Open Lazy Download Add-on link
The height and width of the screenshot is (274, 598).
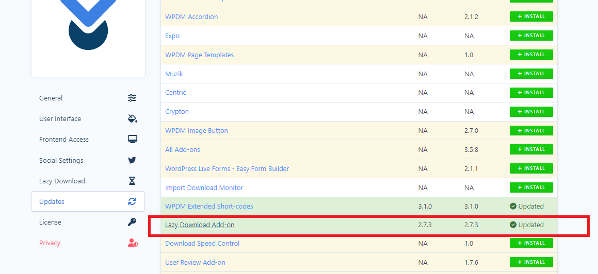coord(200,225)
